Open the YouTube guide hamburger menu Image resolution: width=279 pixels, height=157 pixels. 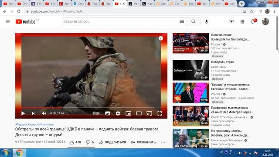pos(8,21)
